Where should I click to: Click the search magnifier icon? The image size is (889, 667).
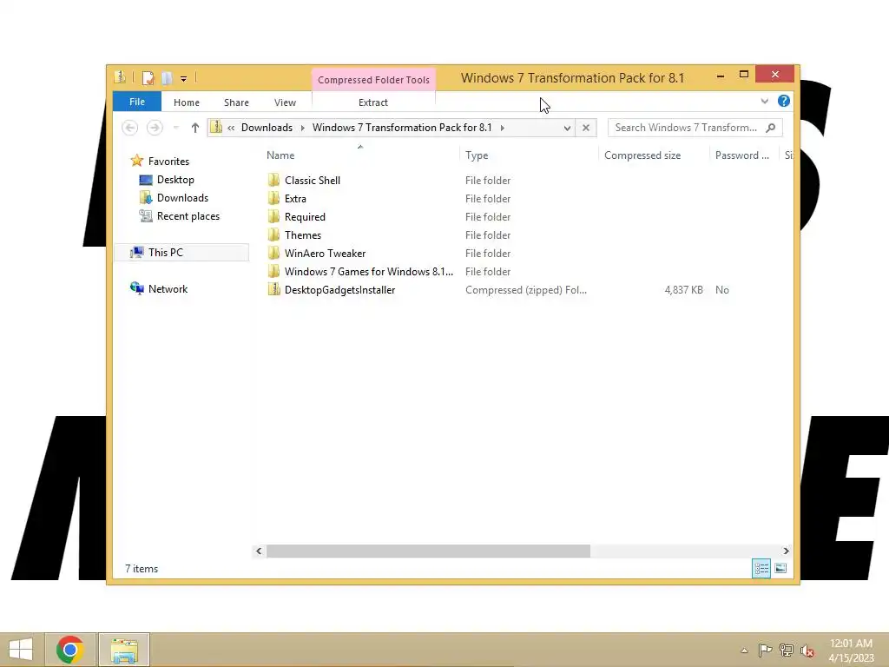(771, 128)
